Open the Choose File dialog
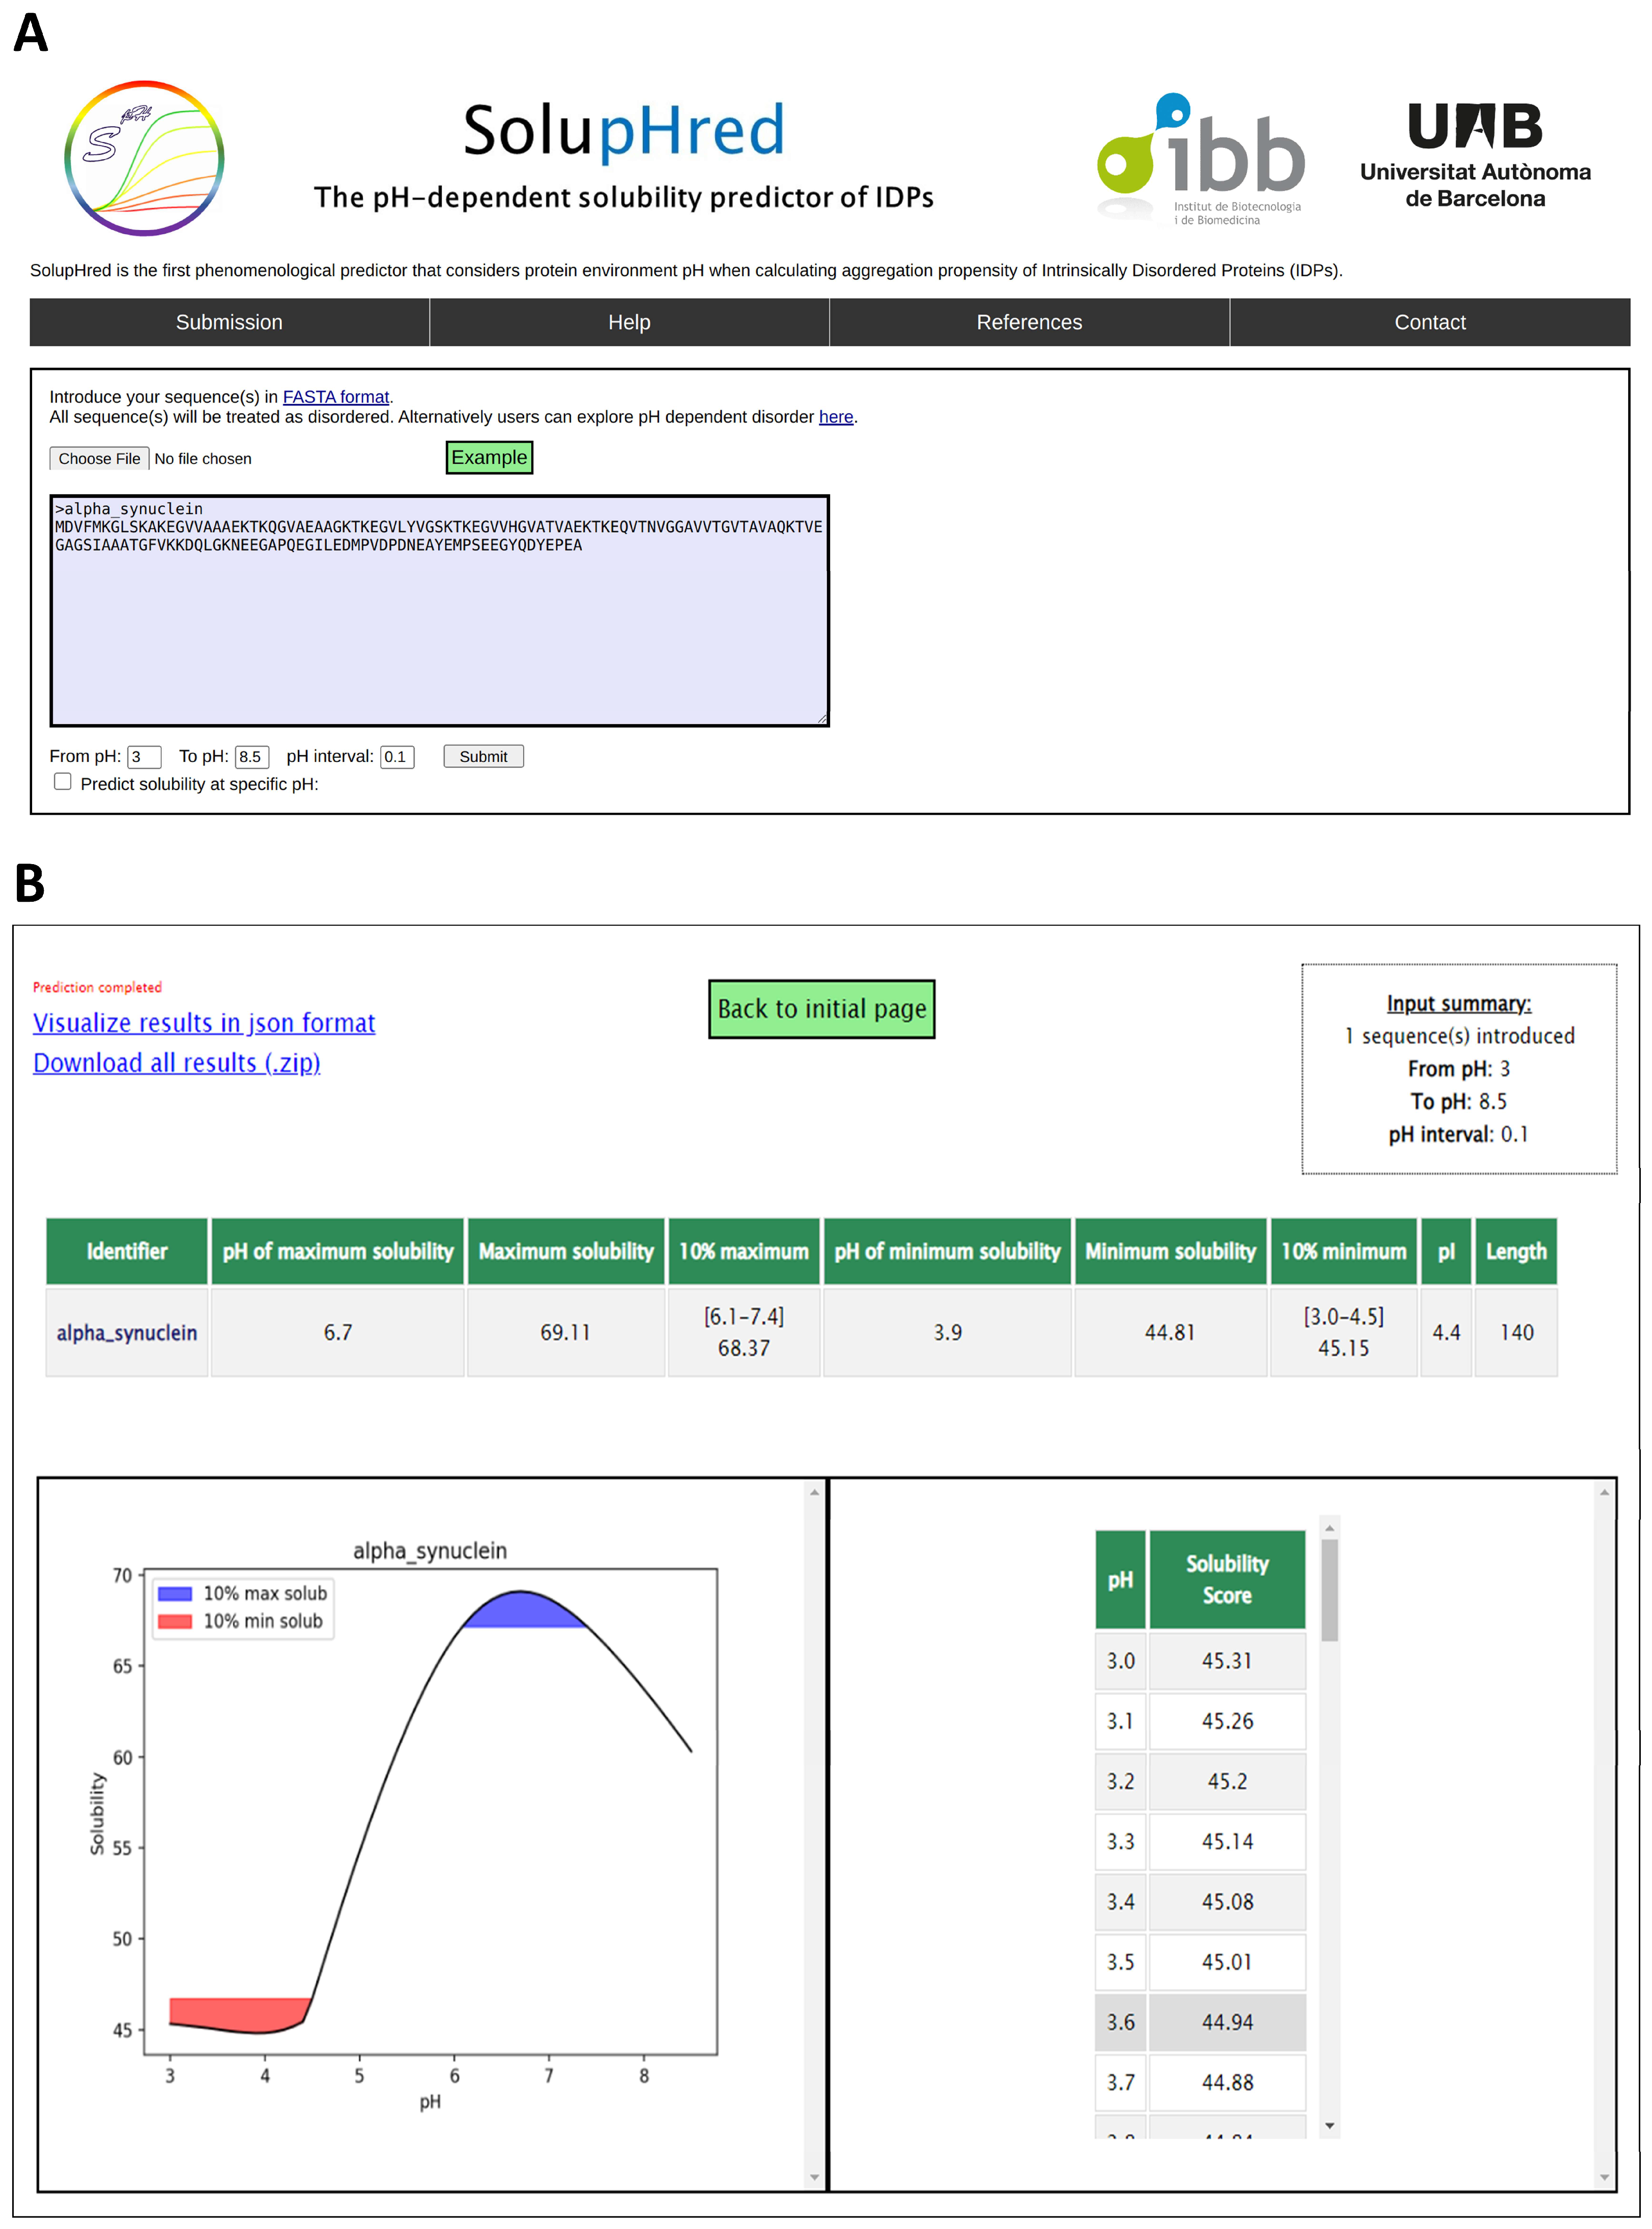The width and height of the screenshot is (1652, 2229). pos(99,458)
